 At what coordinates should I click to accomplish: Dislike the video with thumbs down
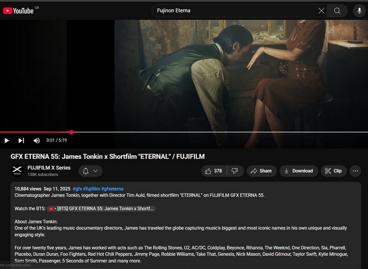[235, 171]
